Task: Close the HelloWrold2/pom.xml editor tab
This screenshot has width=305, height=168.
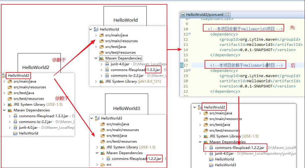Action: (227, 14)
